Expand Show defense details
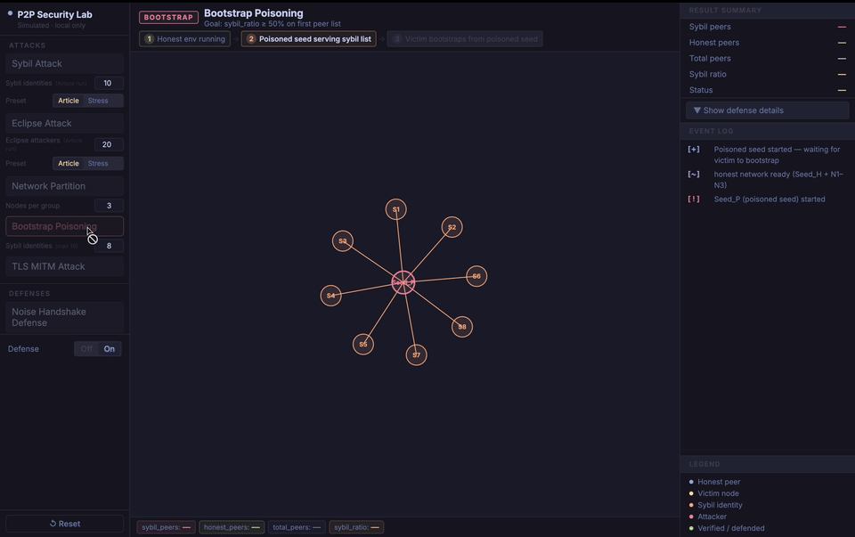The image size is (855, 537). coord(767,110)
